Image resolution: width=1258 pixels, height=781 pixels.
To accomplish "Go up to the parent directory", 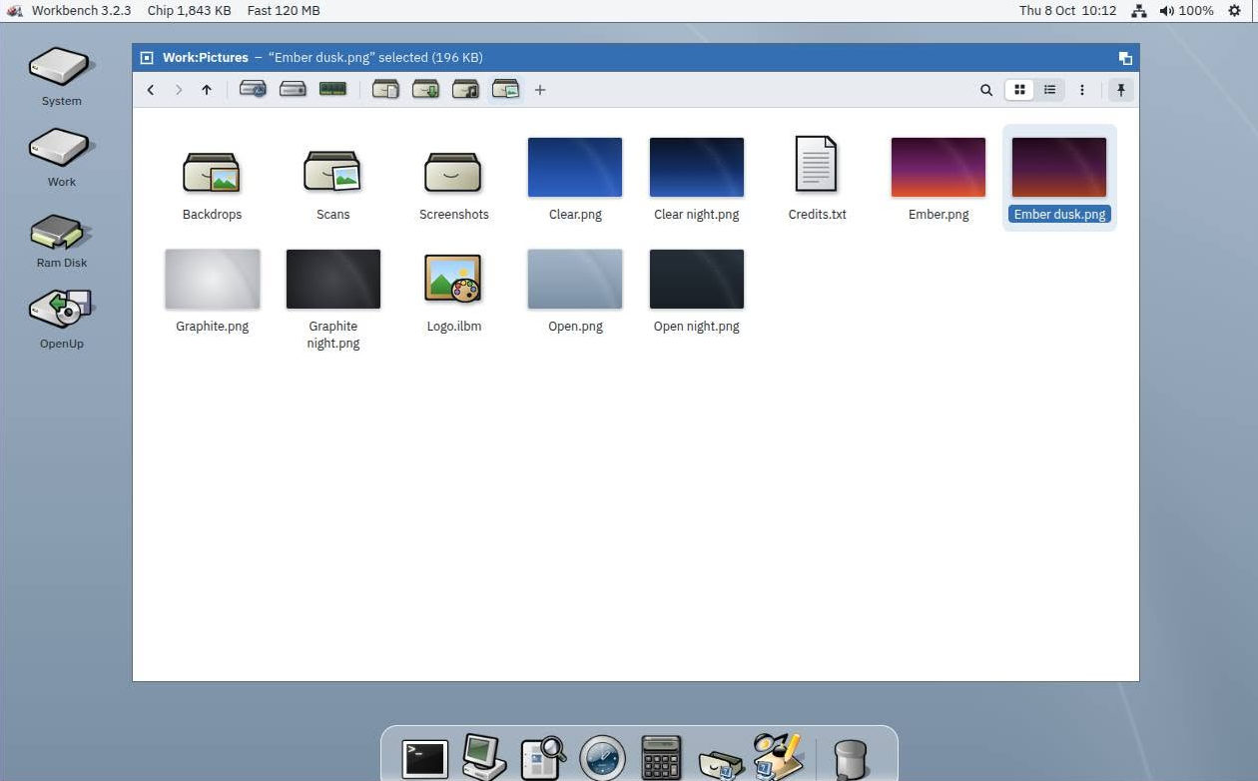I will [207, 90].
